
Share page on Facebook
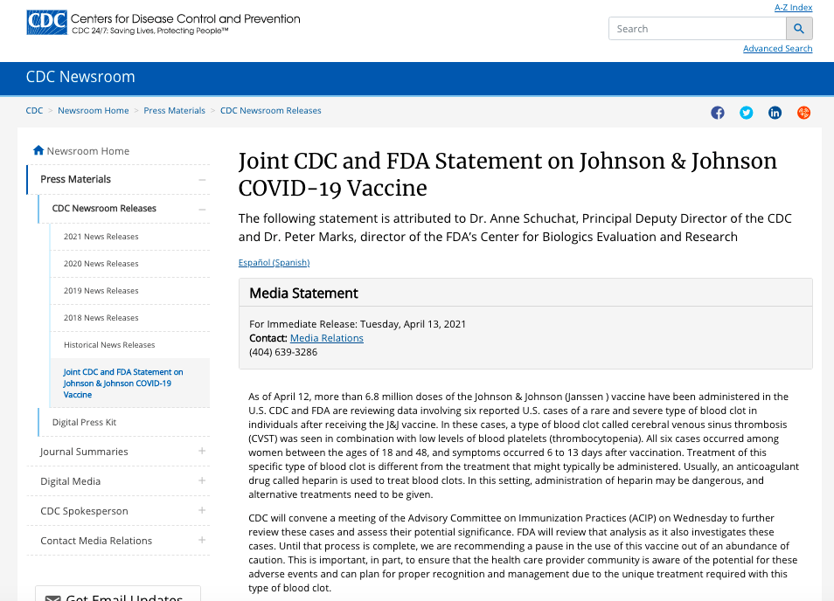tap(718, 113)
